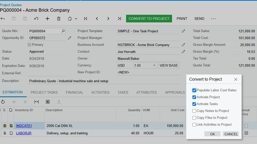Edit Contact with pencil icon
This screenshot has height=144, width=257.
[183, 52]
